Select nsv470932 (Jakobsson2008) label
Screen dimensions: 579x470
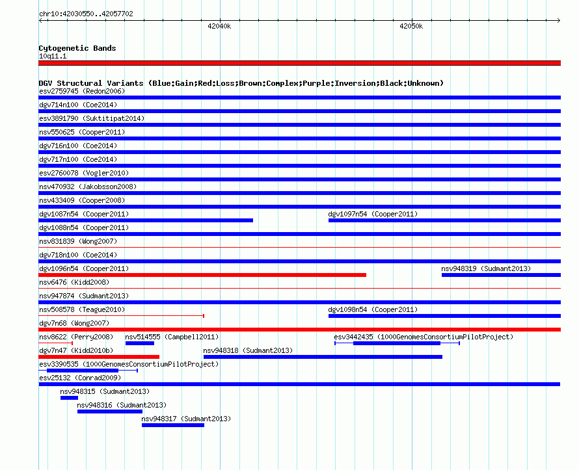coord(88,187)
